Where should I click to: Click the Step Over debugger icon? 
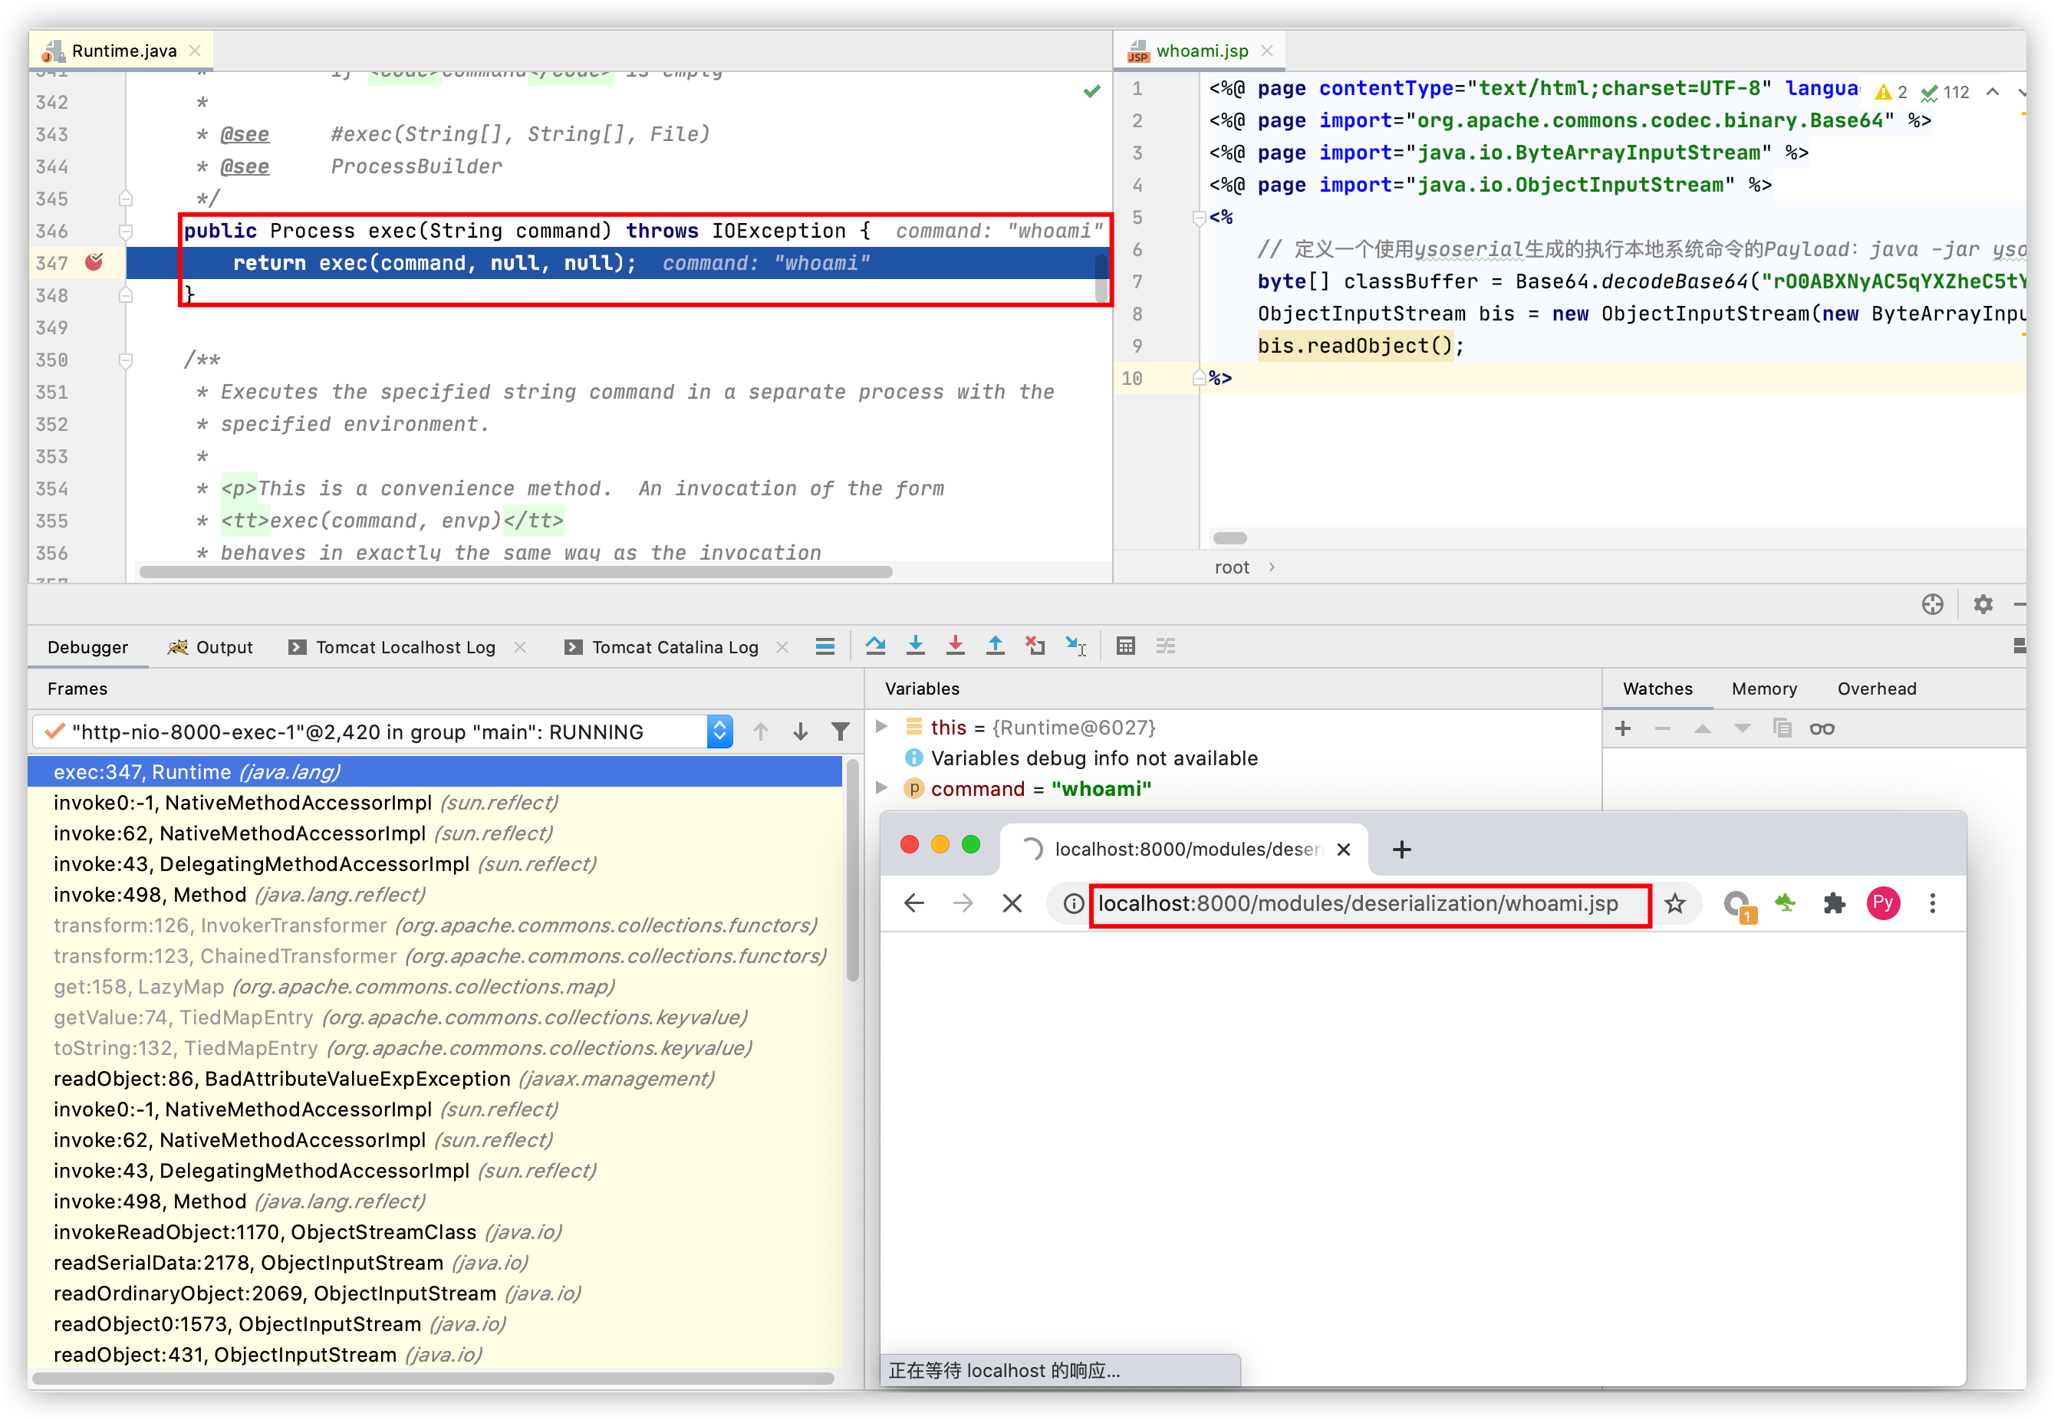click(875, 646)
